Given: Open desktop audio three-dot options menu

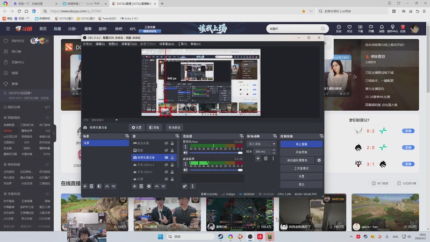Looking at the screenshot, I should [x=185, y=164].
